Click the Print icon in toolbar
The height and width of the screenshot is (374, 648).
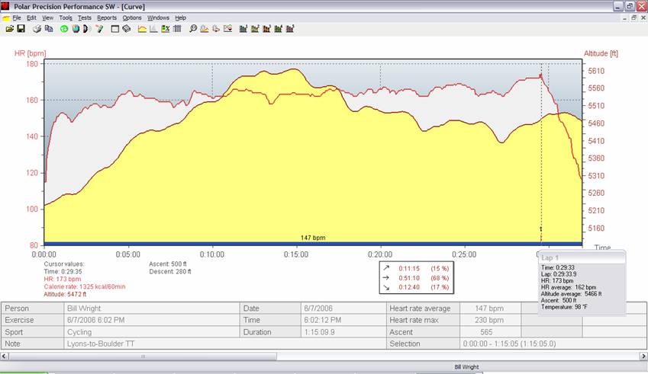[37, 29]
